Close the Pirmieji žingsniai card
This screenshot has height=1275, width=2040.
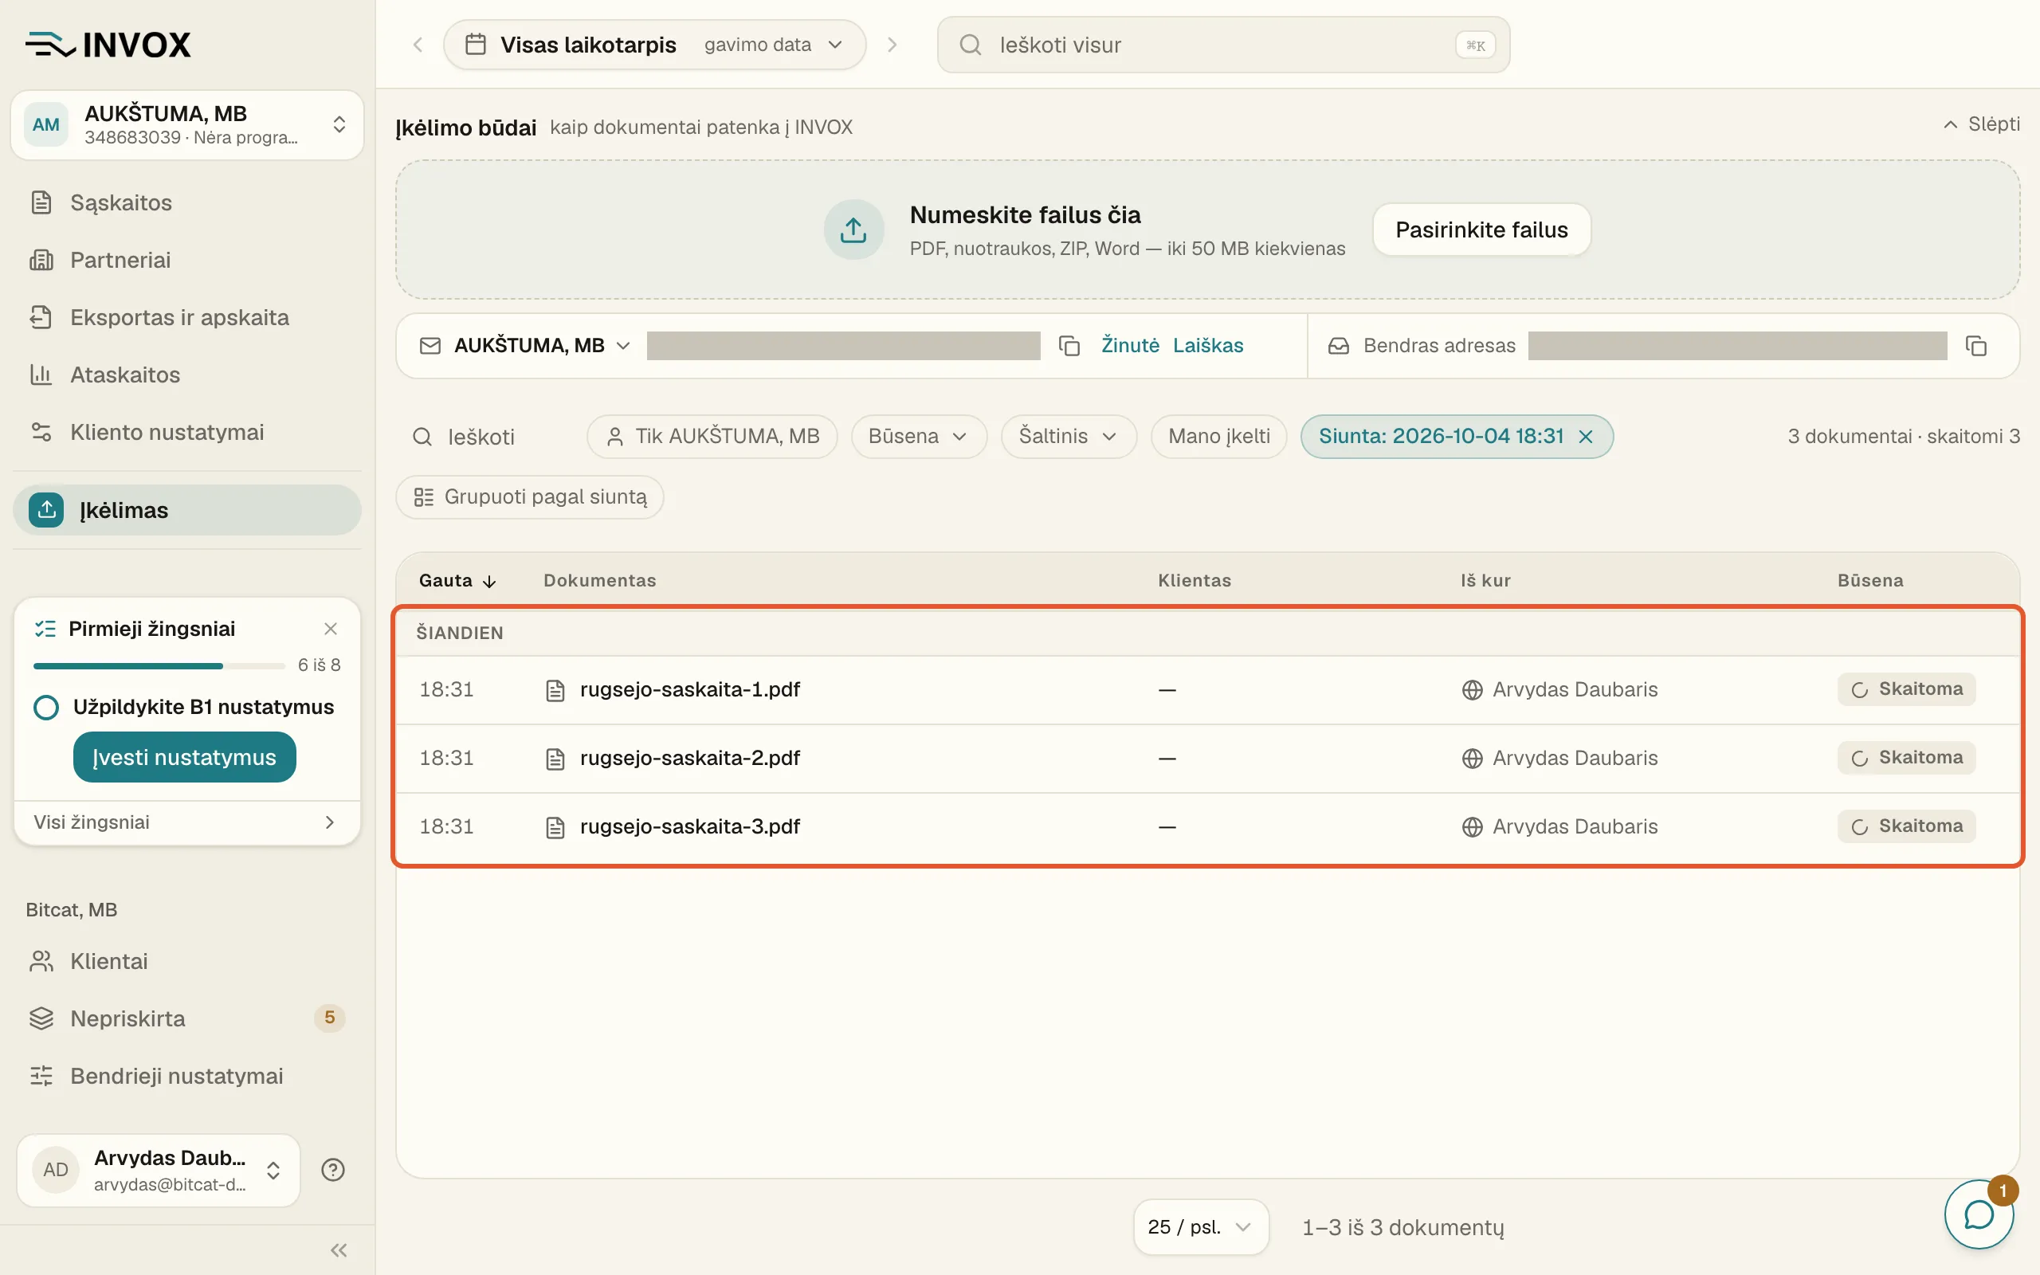tap(331, 629)
